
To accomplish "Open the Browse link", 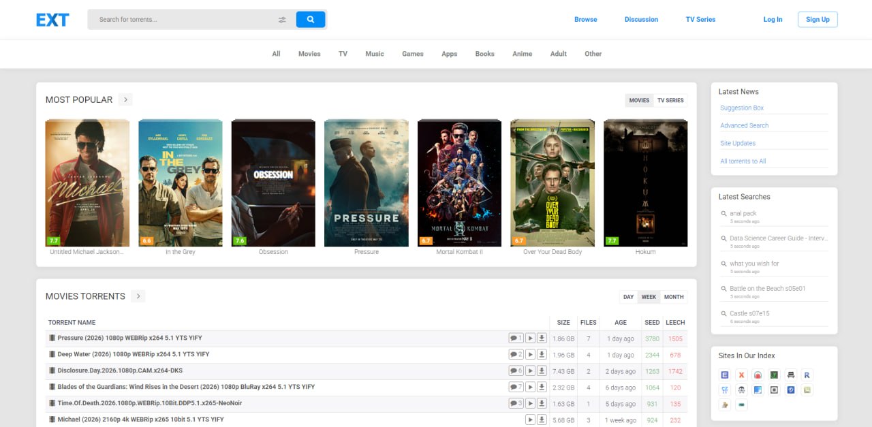I will 586,20.
